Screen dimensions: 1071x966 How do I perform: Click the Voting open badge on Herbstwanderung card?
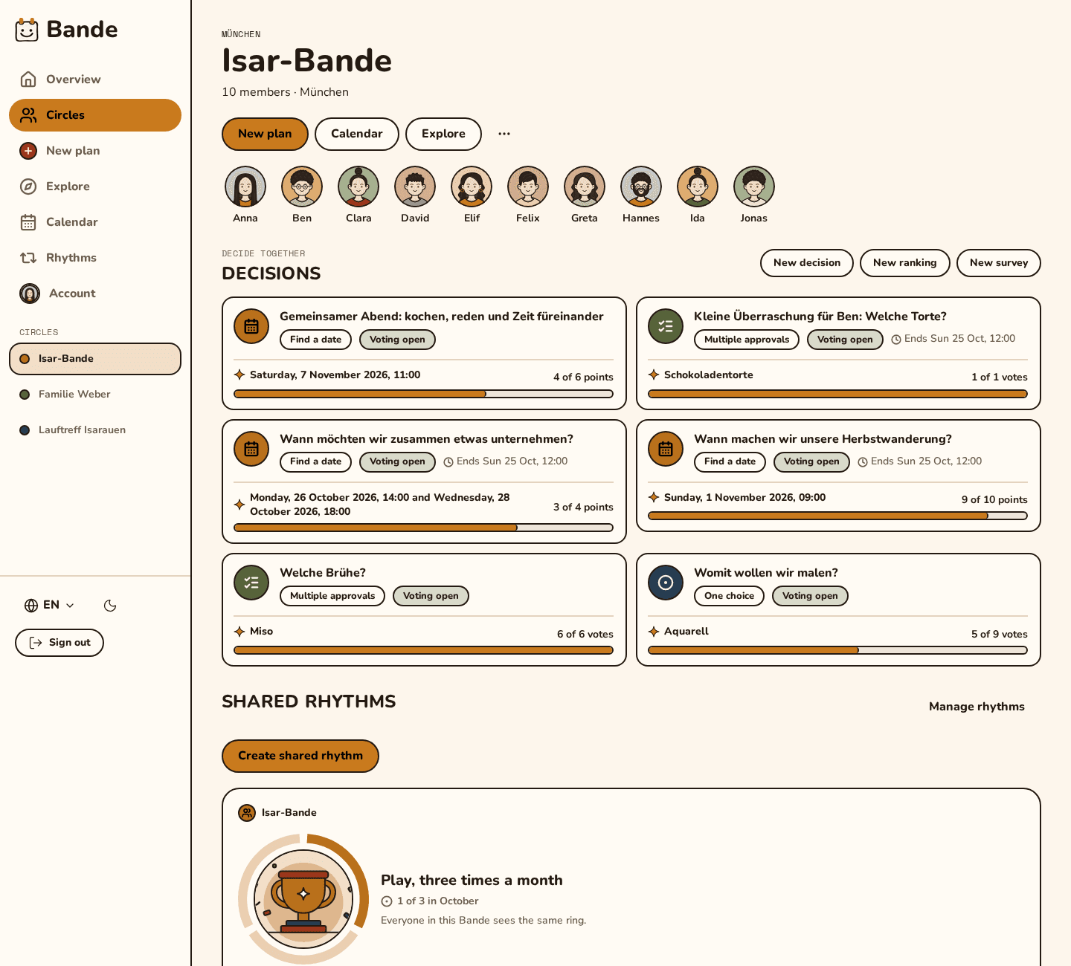tap(811, 461)
